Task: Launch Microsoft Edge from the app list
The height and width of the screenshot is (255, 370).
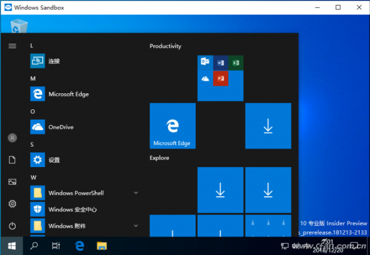Action: point(69,94)
